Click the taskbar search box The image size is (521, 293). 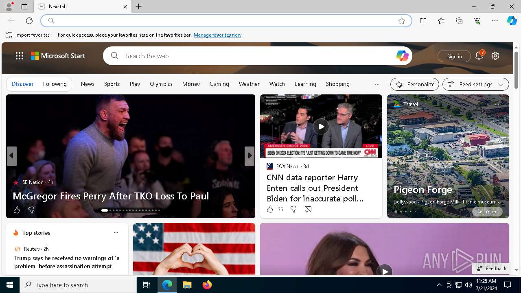78,285
